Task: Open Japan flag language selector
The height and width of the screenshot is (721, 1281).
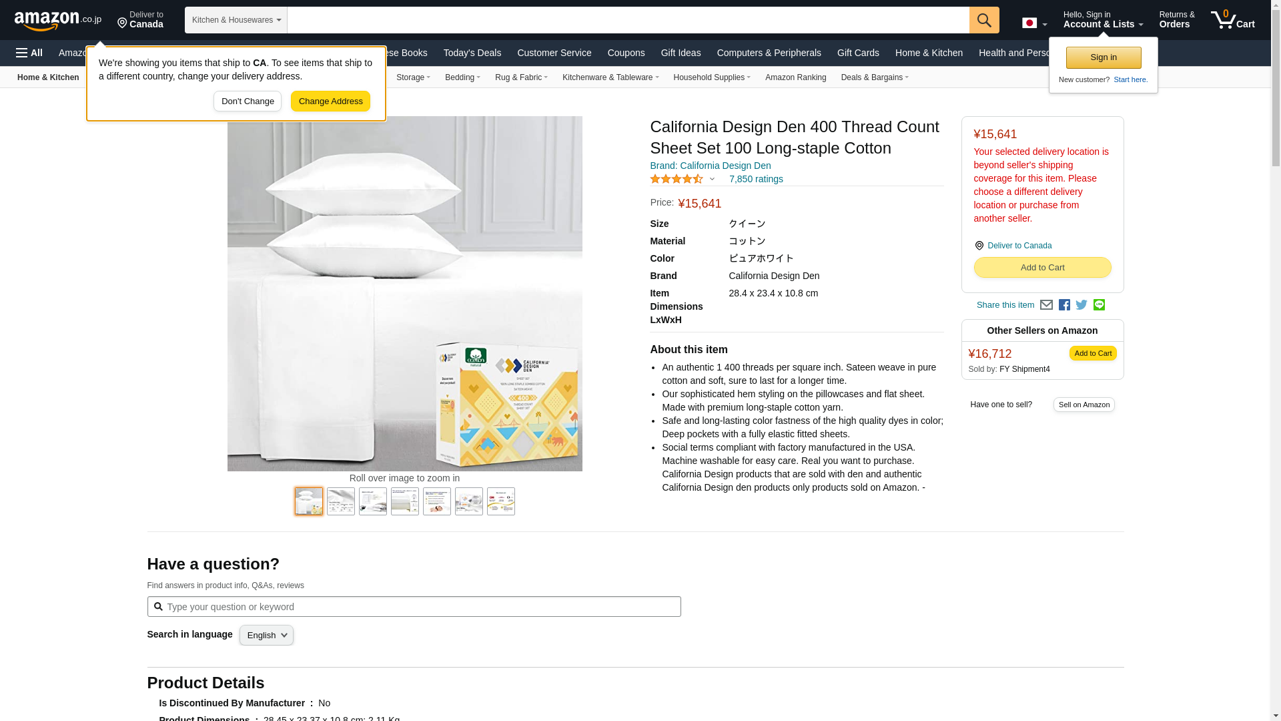Action: coord(1034,23)
